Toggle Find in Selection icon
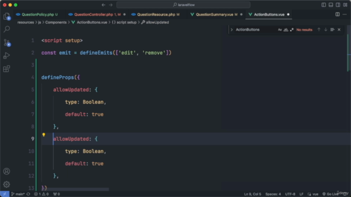 coord(332,30)
